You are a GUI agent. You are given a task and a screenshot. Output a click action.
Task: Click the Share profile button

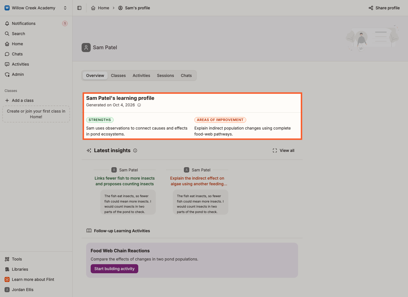pos(384,8)
